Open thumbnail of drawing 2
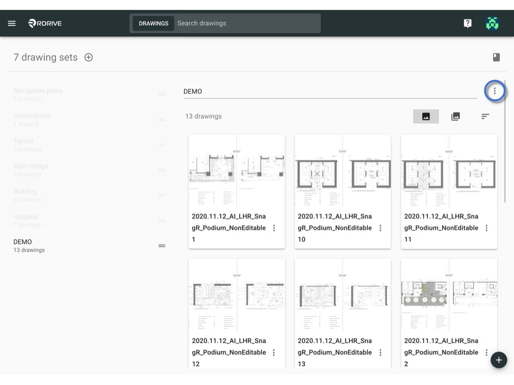 tap(449, 295)
